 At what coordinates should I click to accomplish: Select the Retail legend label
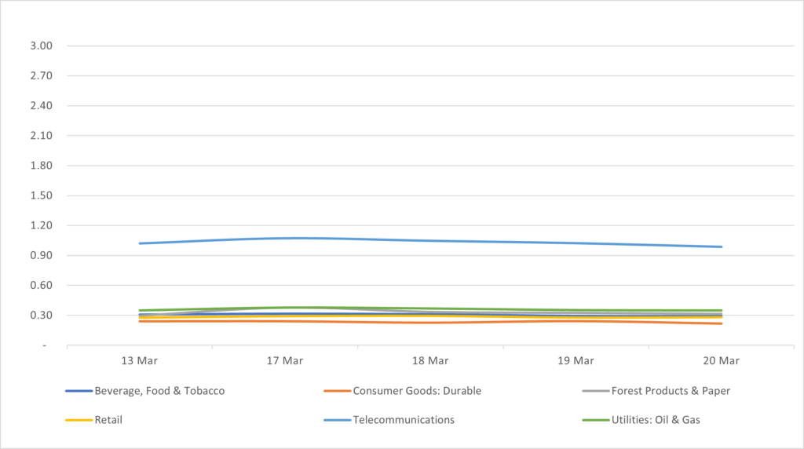108,420
